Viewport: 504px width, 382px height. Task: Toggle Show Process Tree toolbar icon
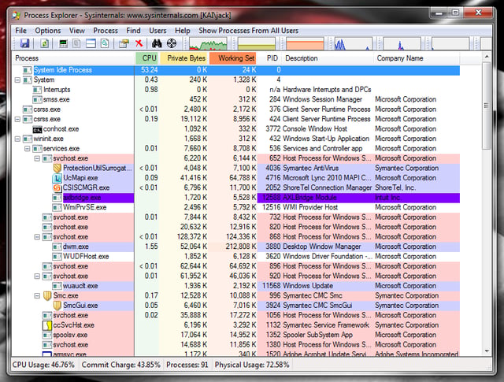(76, 43)
